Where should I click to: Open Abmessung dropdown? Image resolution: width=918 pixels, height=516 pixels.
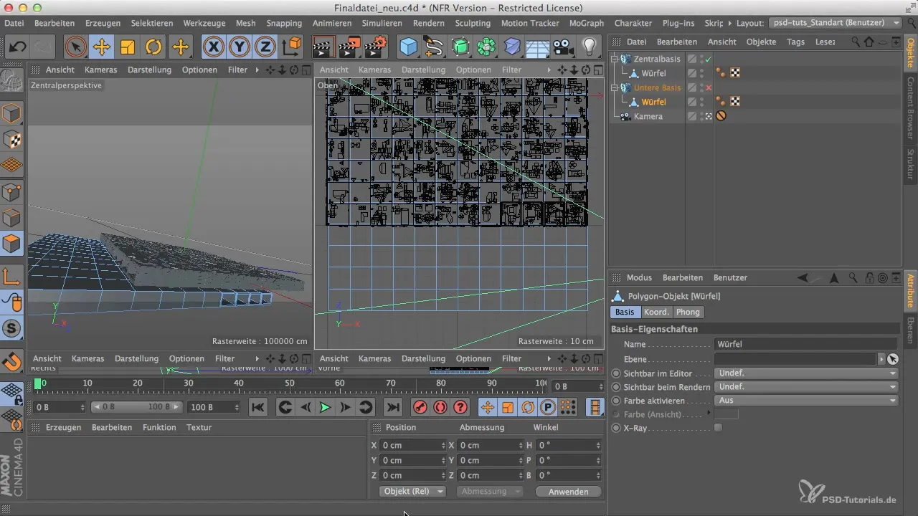pos(491,492)
